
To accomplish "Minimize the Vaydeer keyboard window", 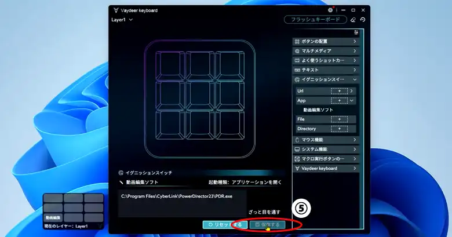I will pos(343,10).
